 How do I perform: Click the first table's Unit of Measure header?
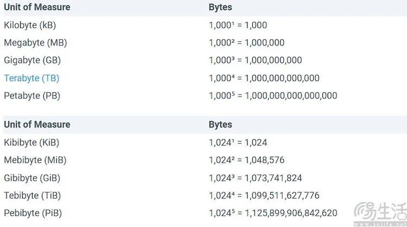coord(37,7)
